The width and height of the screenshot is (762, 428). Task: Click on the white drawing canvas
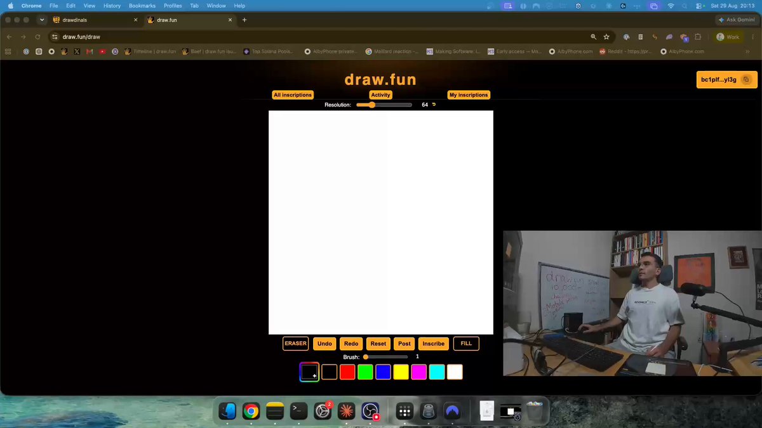point(381,223)
